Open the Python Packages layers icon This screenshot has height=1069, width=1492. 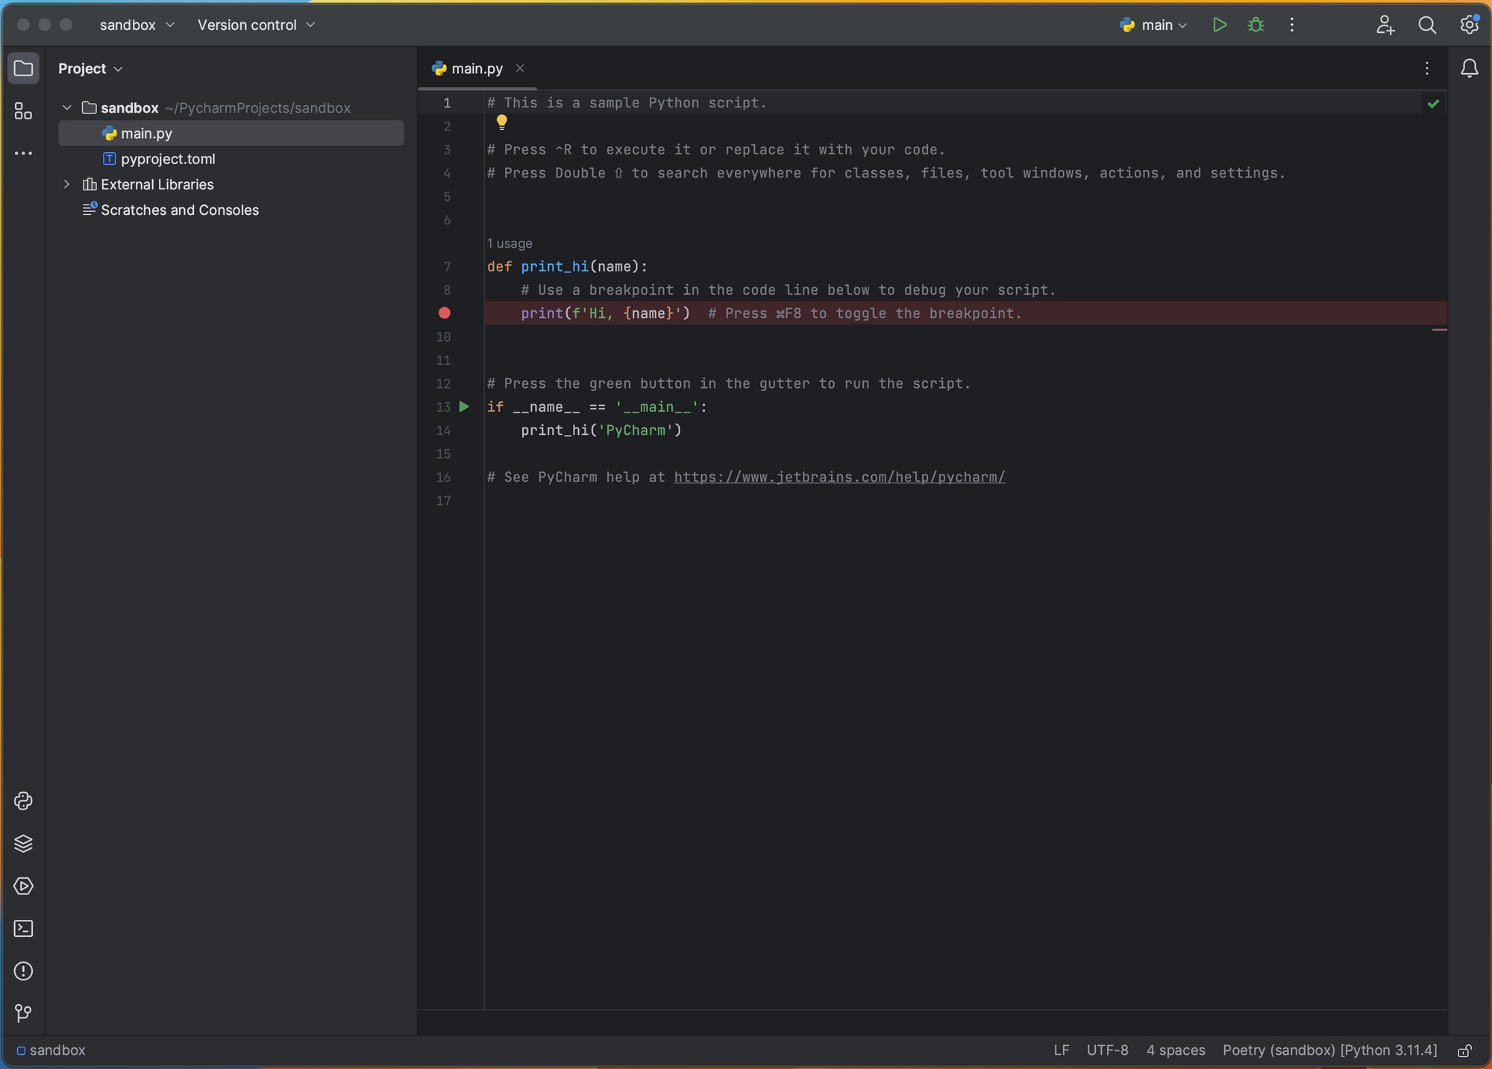coord(23,844)
